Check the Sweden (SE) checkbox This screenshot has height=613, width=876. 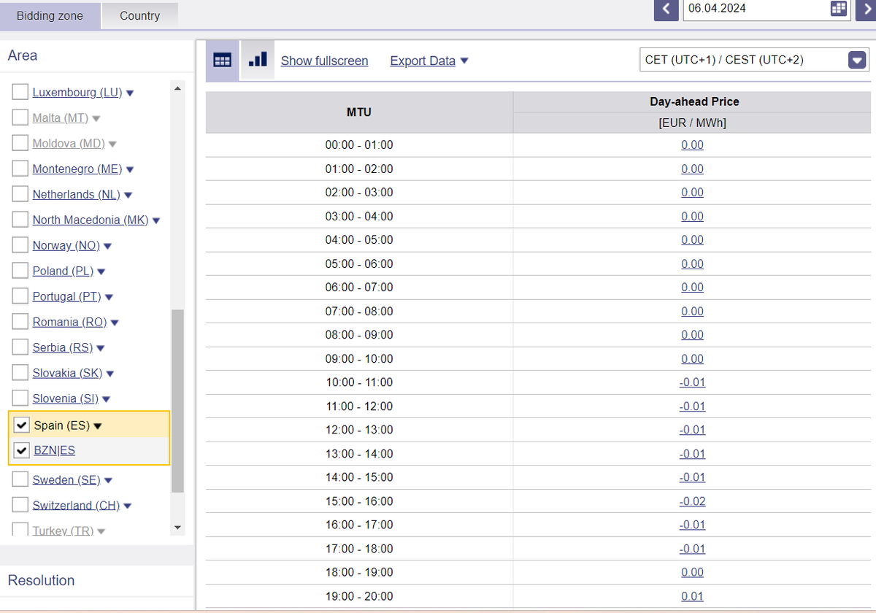click(20, 479)
